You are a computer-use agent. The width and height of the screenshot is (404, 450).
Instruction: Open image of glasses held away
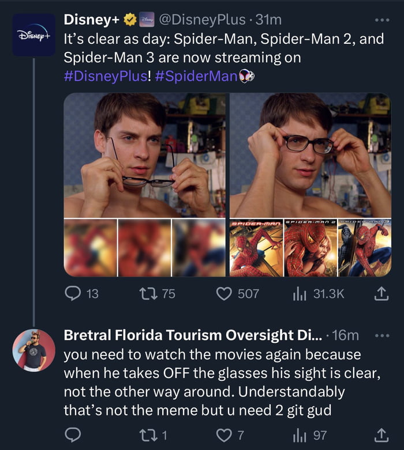pyautogui.click(x=144, y=156)
